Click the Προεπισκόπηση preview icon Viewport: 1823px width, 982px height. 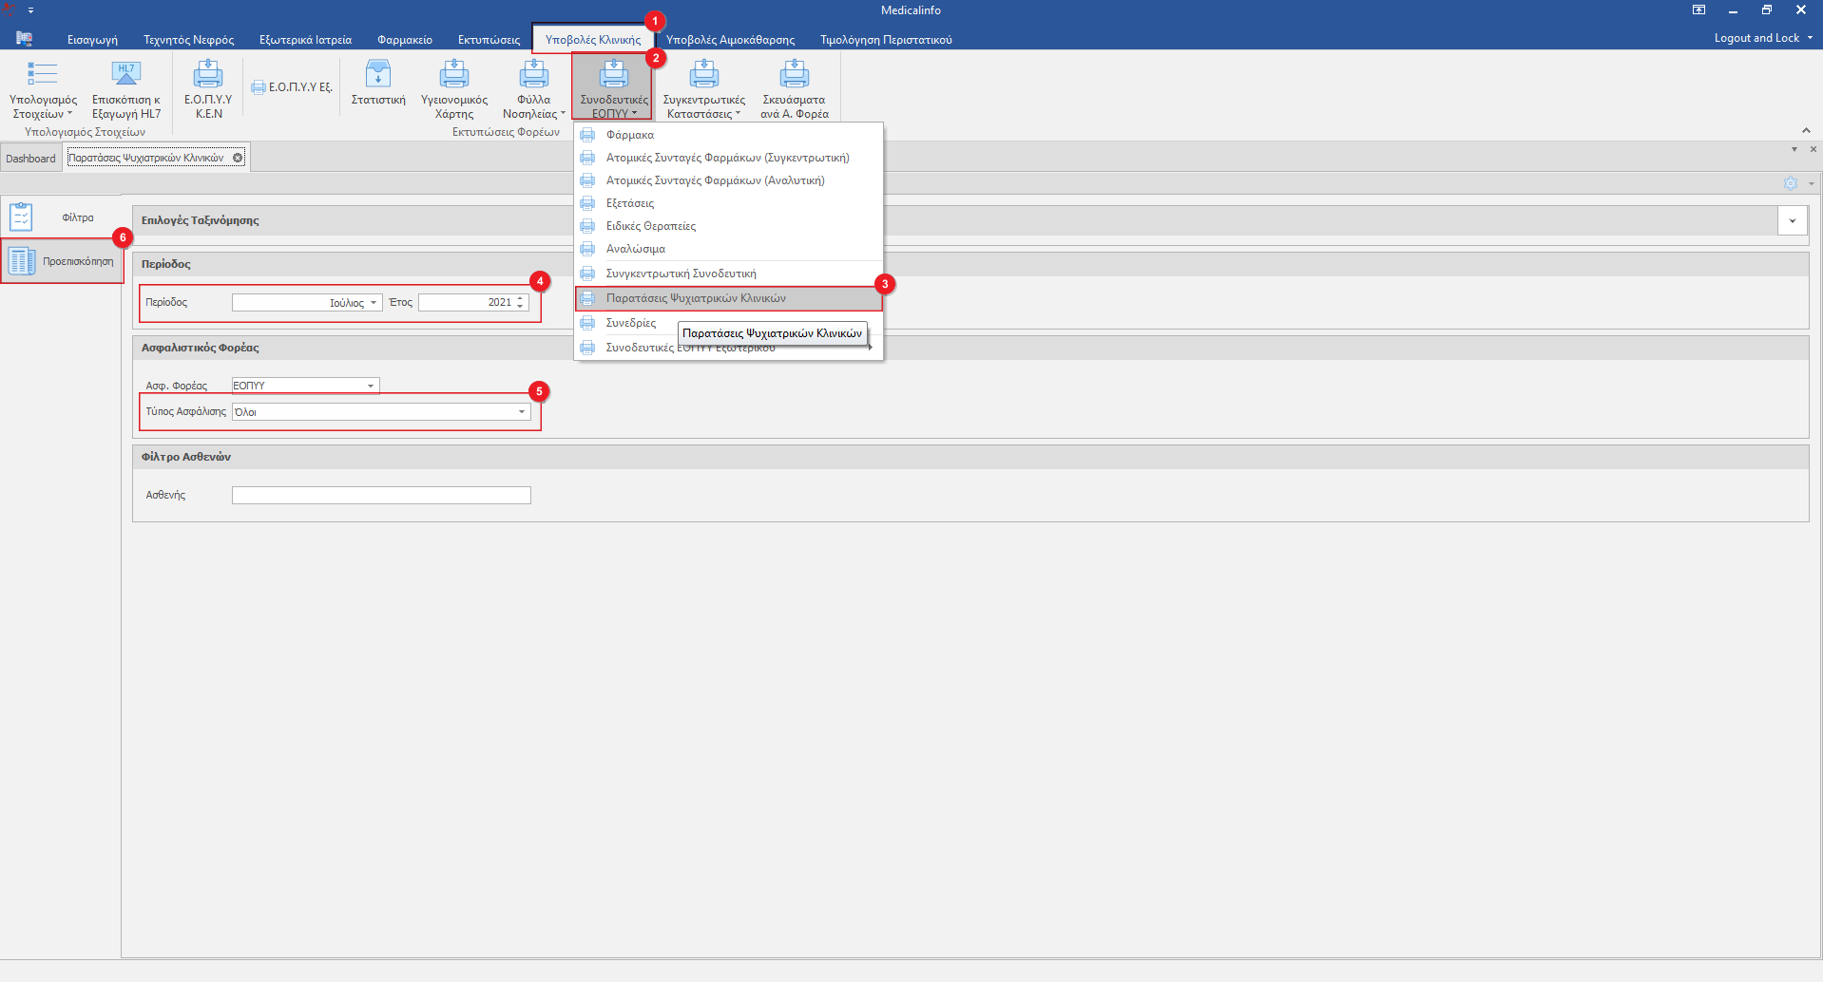(x=23, y=261)
